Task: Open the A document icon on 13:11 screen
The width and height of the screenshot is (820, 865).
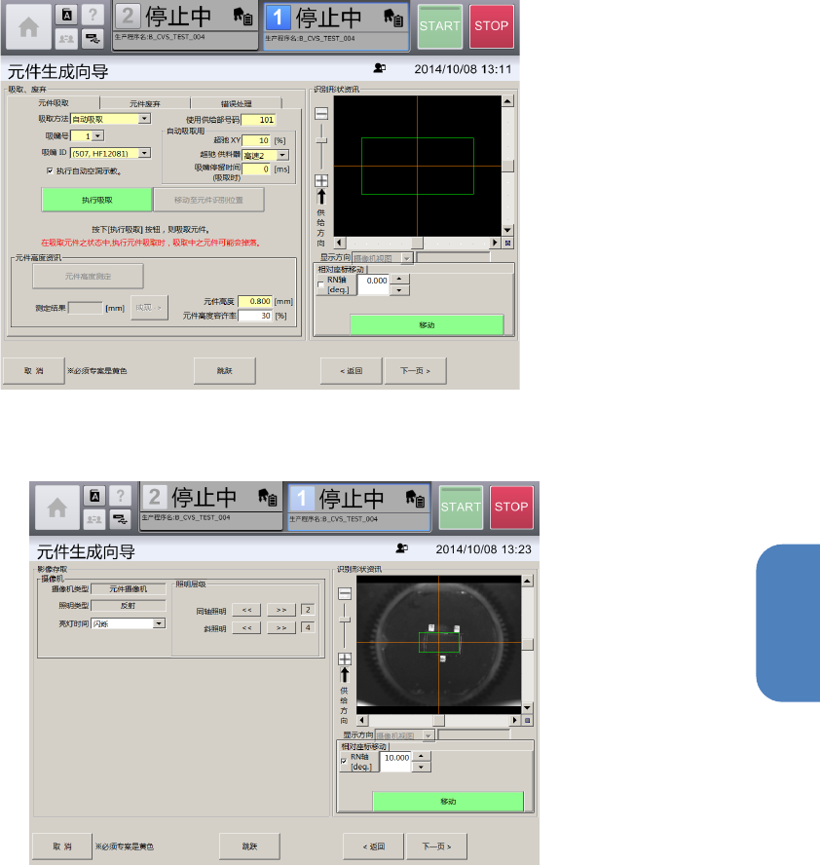Action: click(x=67, y=15)
